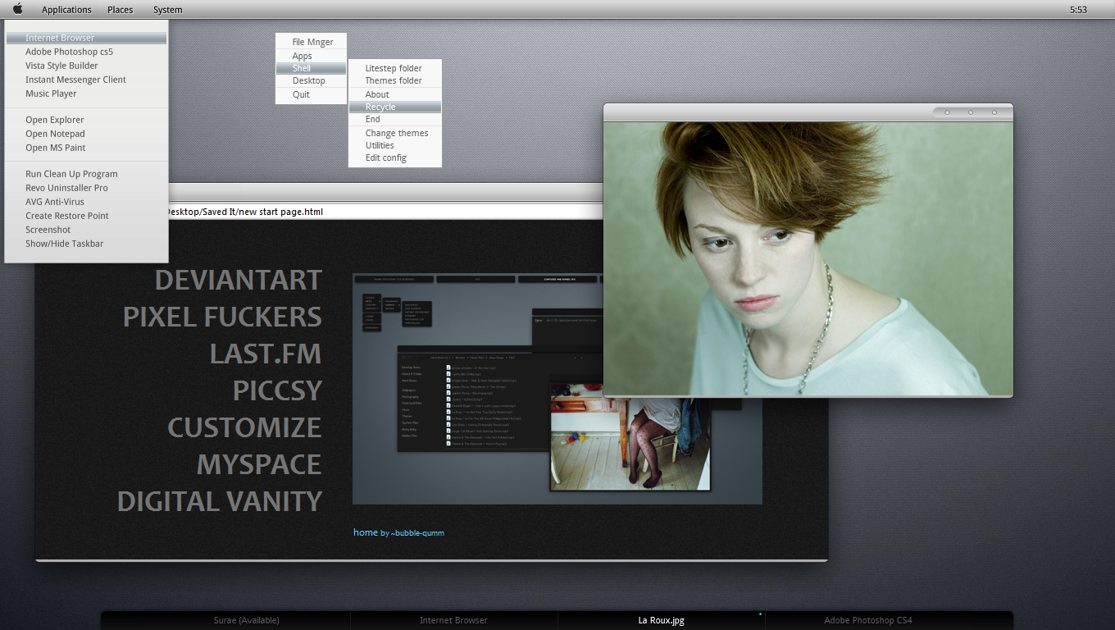Click the Apple logo in the top bar
1115x630 pixels.
17,9
